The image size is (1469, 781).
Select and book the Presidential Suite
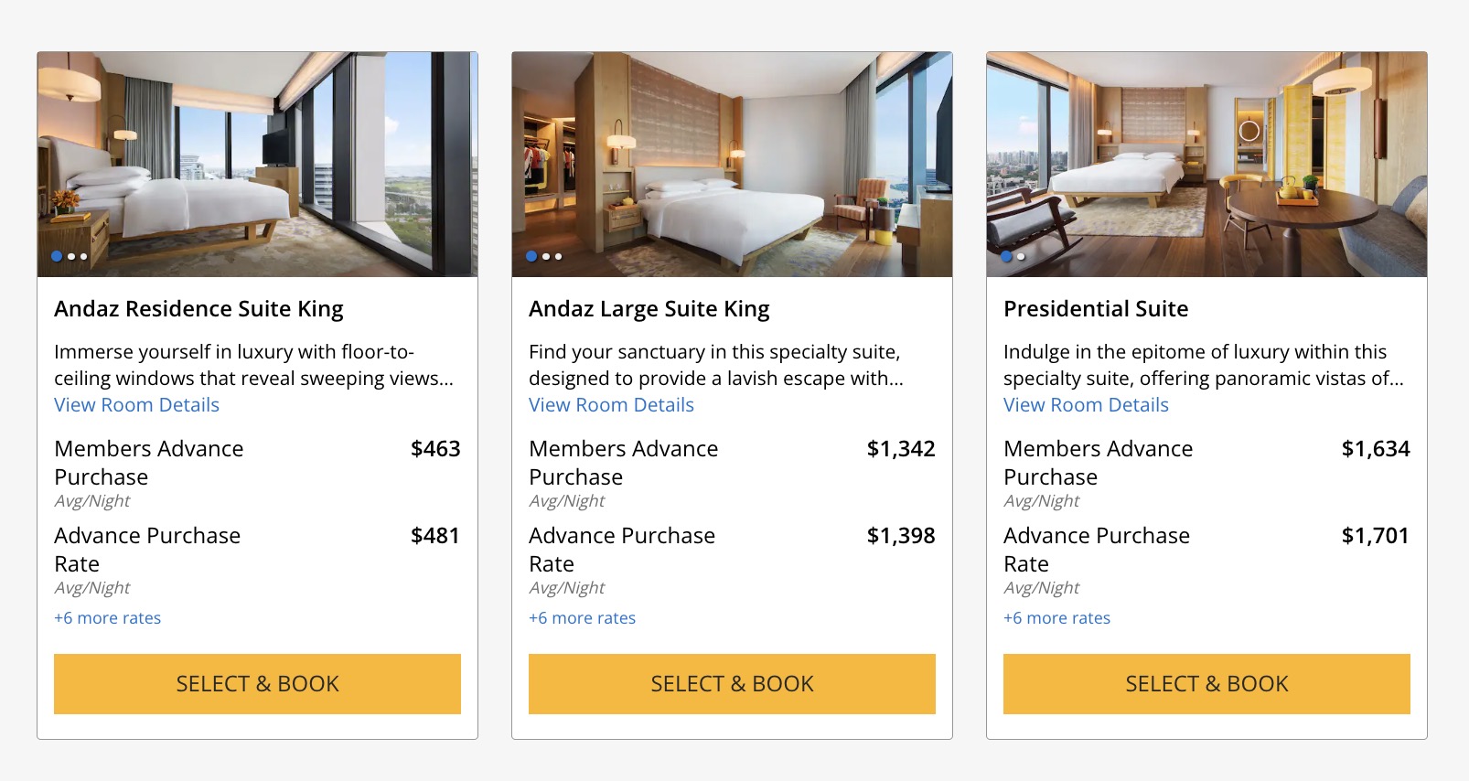click(x=1206, y=683)
